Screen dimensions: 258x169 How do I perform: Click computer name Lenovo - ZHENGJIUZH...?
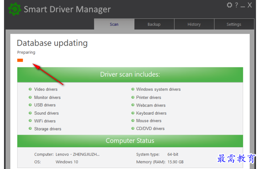click(x=78, y=154)
